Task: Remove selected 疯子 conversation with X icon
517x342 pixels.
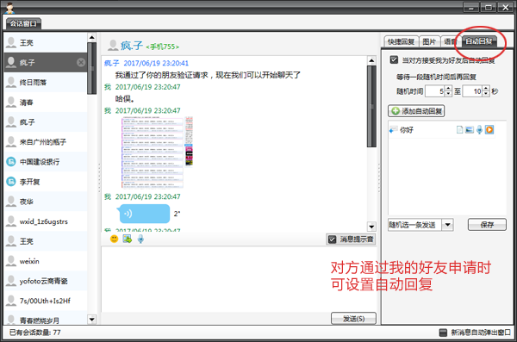Action: (x=81, y=62)
